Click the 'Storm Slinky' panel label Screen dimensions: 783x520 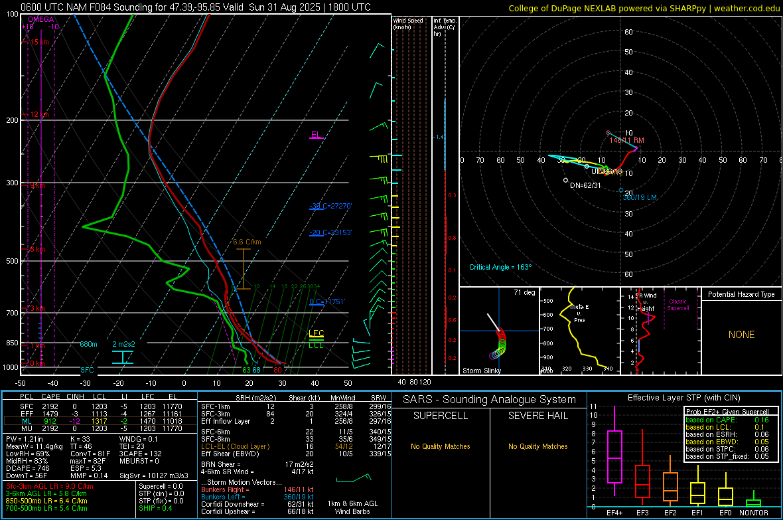point(481,371)
